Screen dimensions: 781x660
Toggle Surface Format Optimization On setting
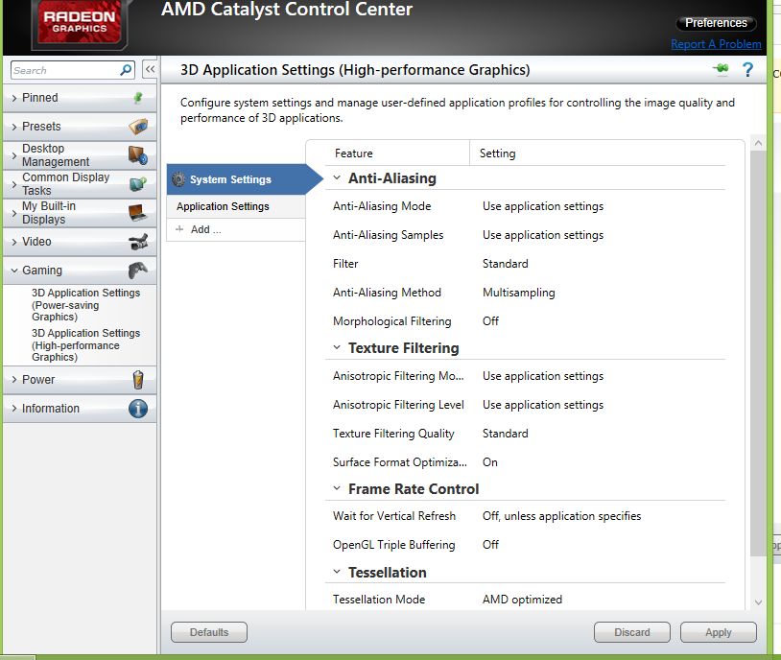tap(490, 462)
